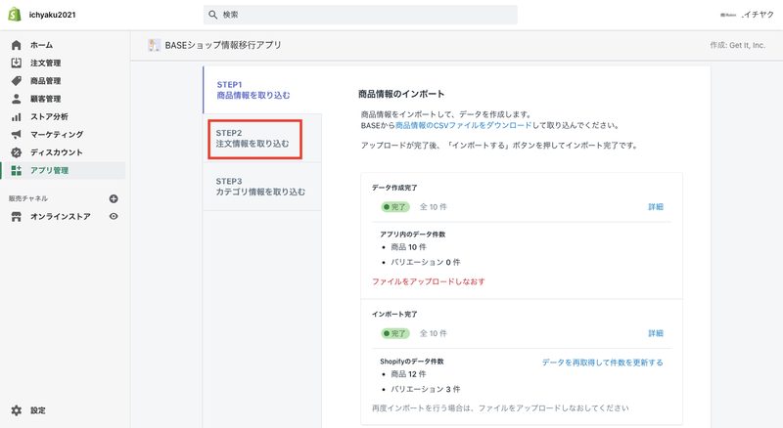This screenshot has height=428, width=783.
Task: Click the 注文管理 inbox icon
Action: click(17, 63)
